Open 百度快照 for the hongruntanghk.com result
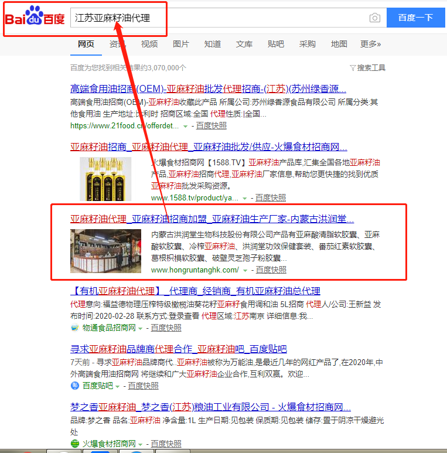 (271, 270)
